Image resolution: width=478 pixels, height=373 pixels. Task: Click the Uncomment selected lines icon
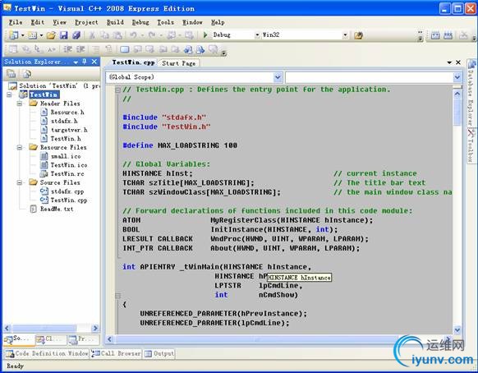[108, 49]
